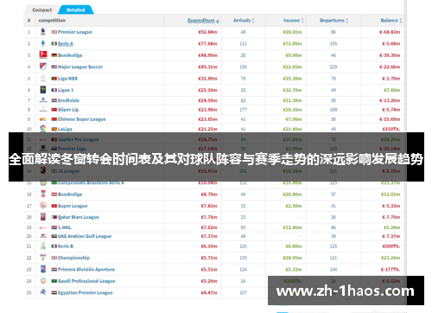Sort by Expenditure column header

click(x=203, y=21)
